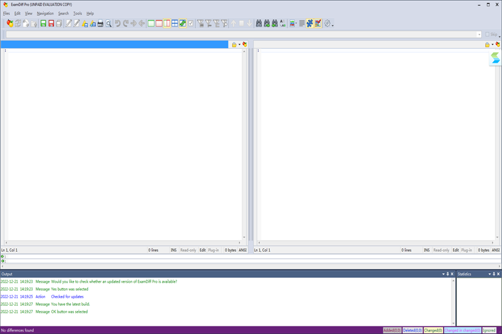Screen dimensions: 502x334
Task: Click the blue puzzle-piece Plug-ins icon
Action: point(310,23)
